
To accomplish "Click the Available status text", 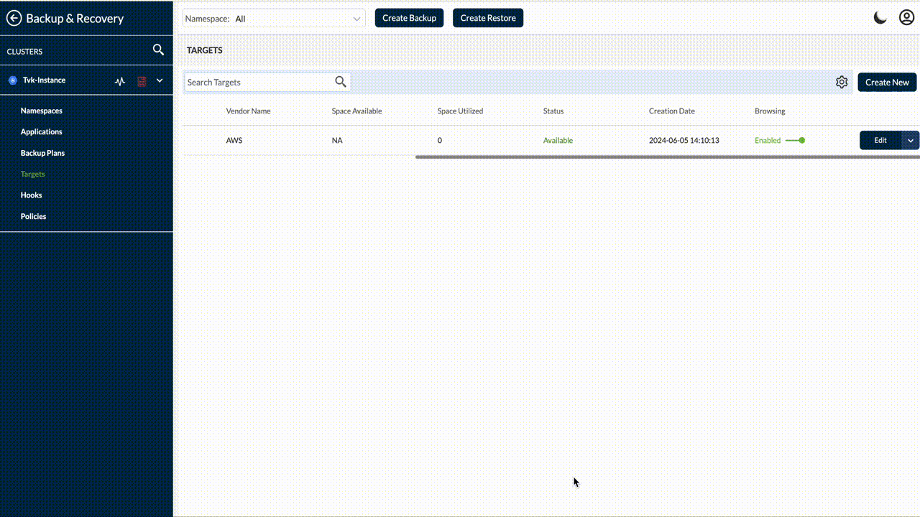I will point(558,140).
